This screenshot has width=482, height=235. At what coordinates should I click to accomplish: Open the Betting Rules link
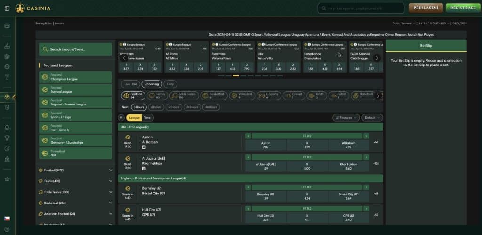[44, 23]
